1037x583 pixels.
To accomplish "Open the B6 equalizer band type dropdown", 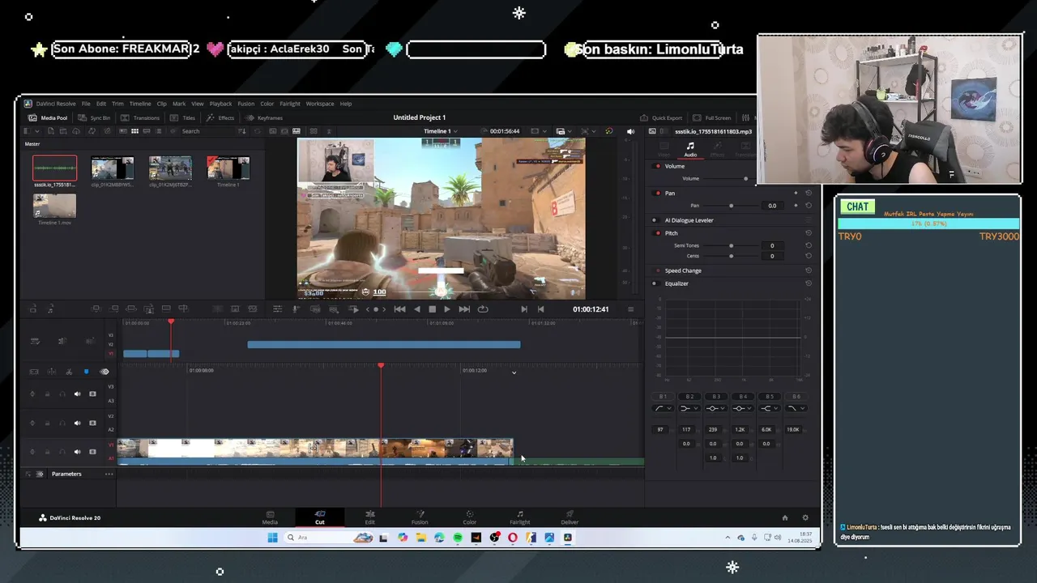I will [802, 408].
